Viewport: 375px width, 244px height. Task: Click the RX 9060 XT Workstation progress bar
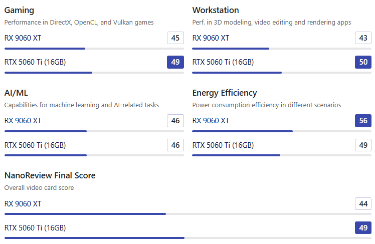pos(282,49)
